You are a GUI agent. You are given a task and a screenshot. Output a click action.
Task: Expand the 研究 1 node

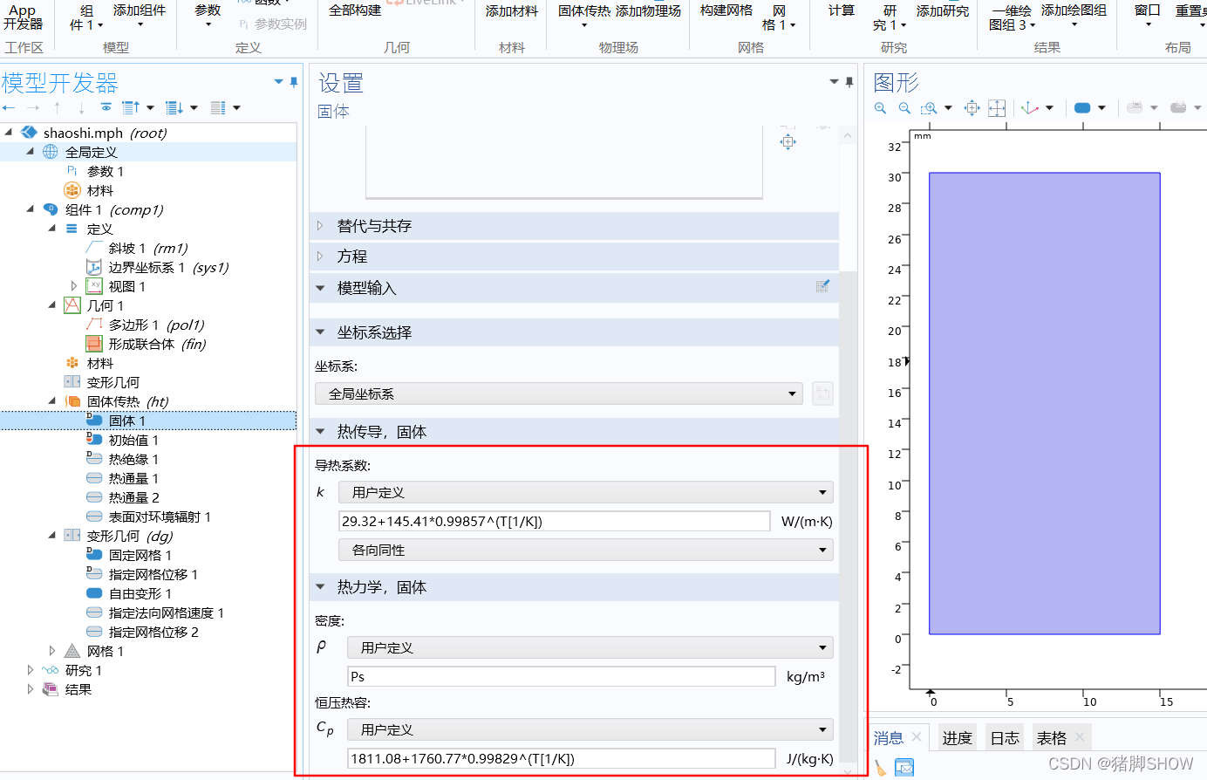(31, 670)
